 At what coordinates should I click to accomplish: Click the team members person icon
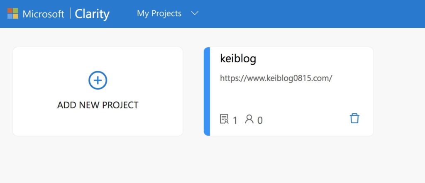click(x=249, y=119)
